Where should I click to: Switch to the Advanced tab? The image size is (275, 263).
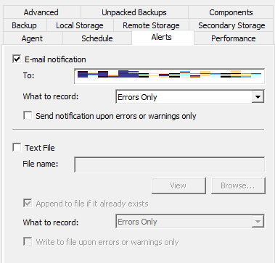click(x=41, y=12)
